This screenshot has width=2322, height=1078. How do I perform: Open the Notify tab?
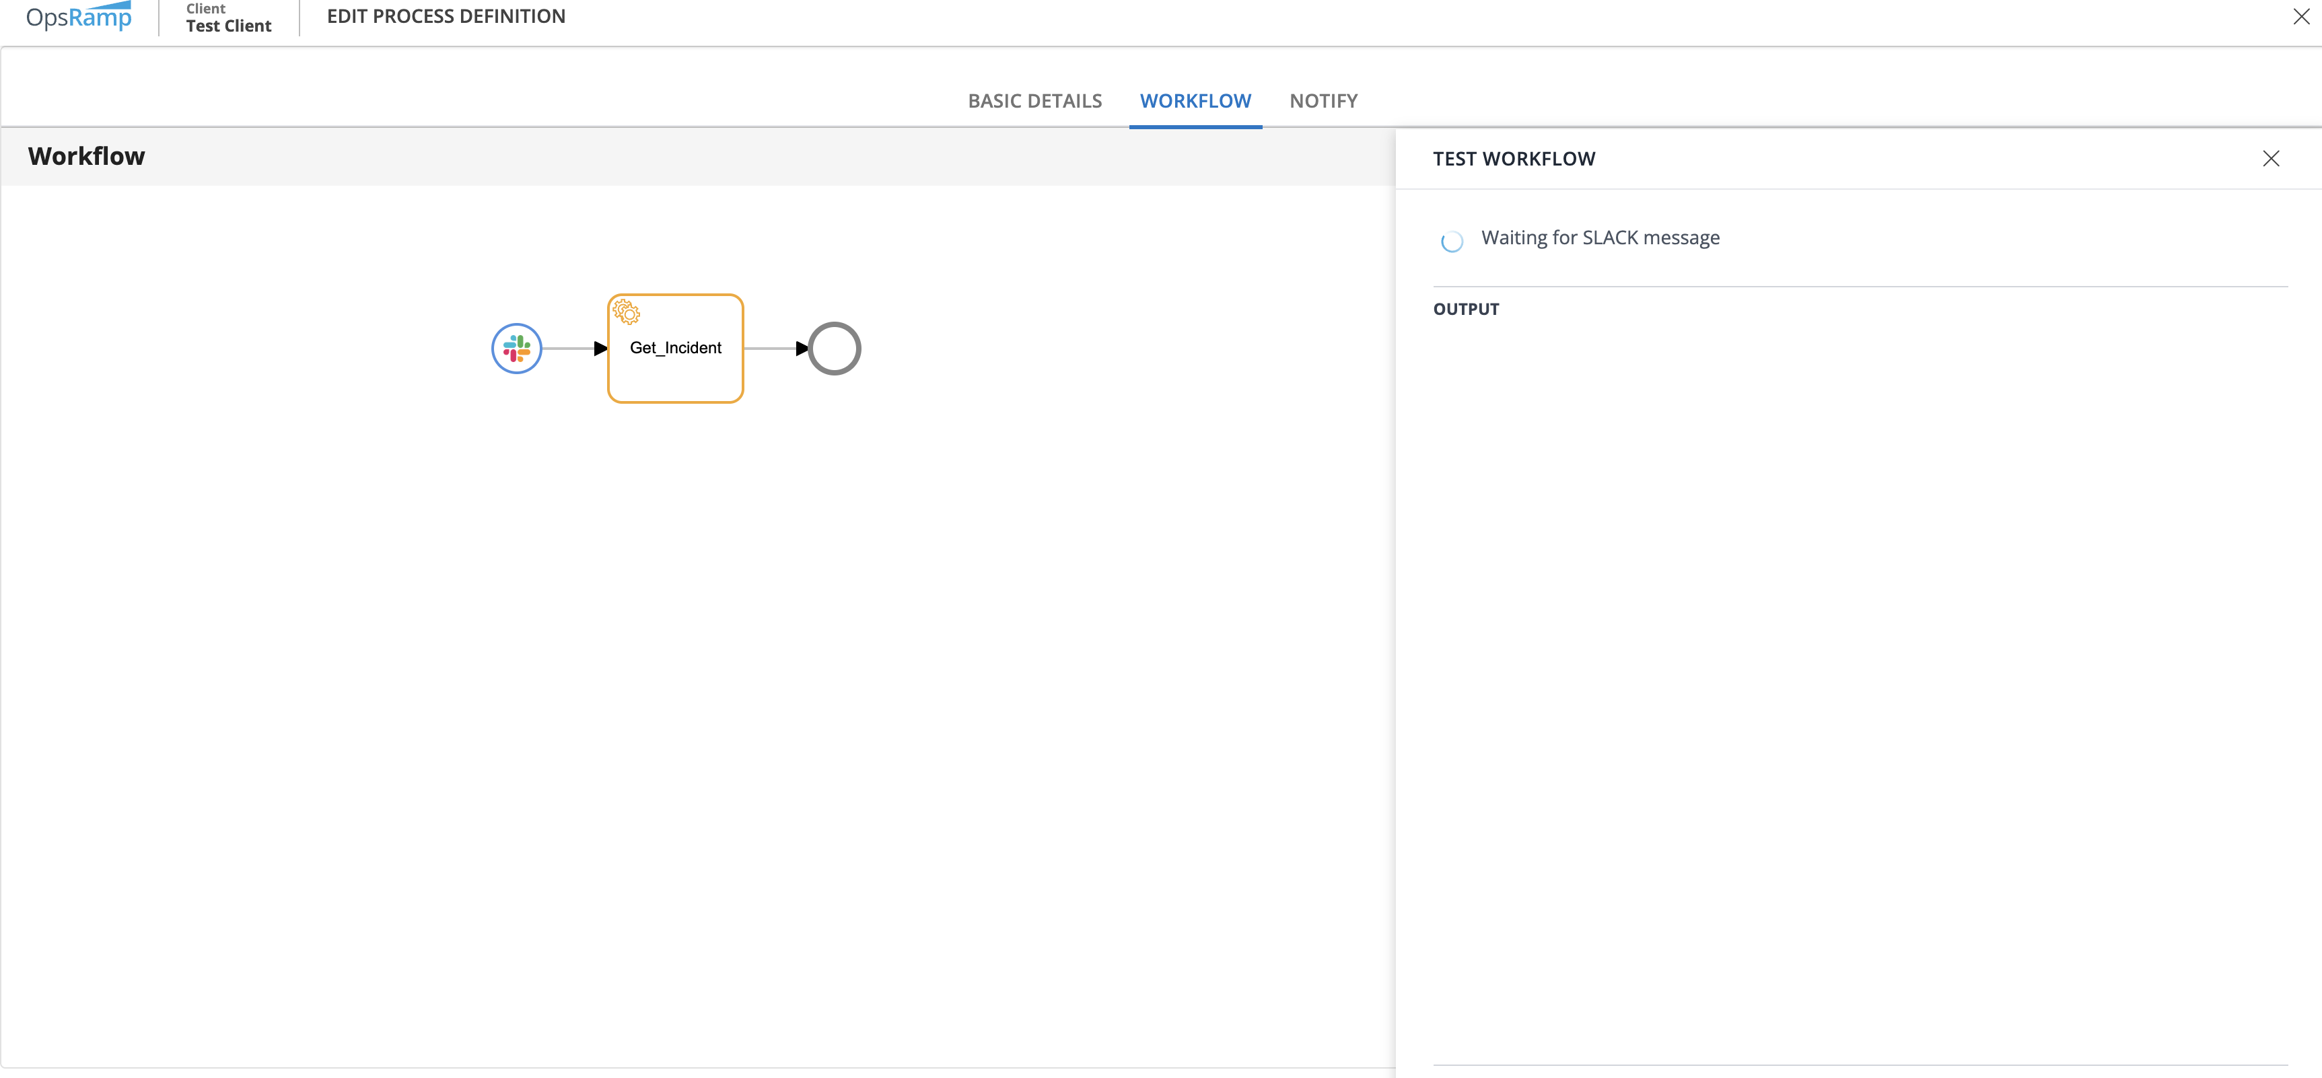pyautogui.click(x=1323, y=101)
